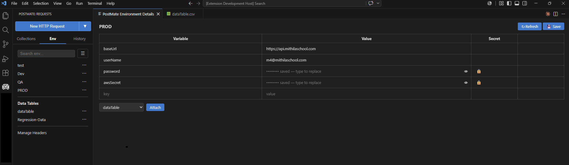Toggle primary side bar layout icon
Screen dimensions: 569x165
point(509,3)
